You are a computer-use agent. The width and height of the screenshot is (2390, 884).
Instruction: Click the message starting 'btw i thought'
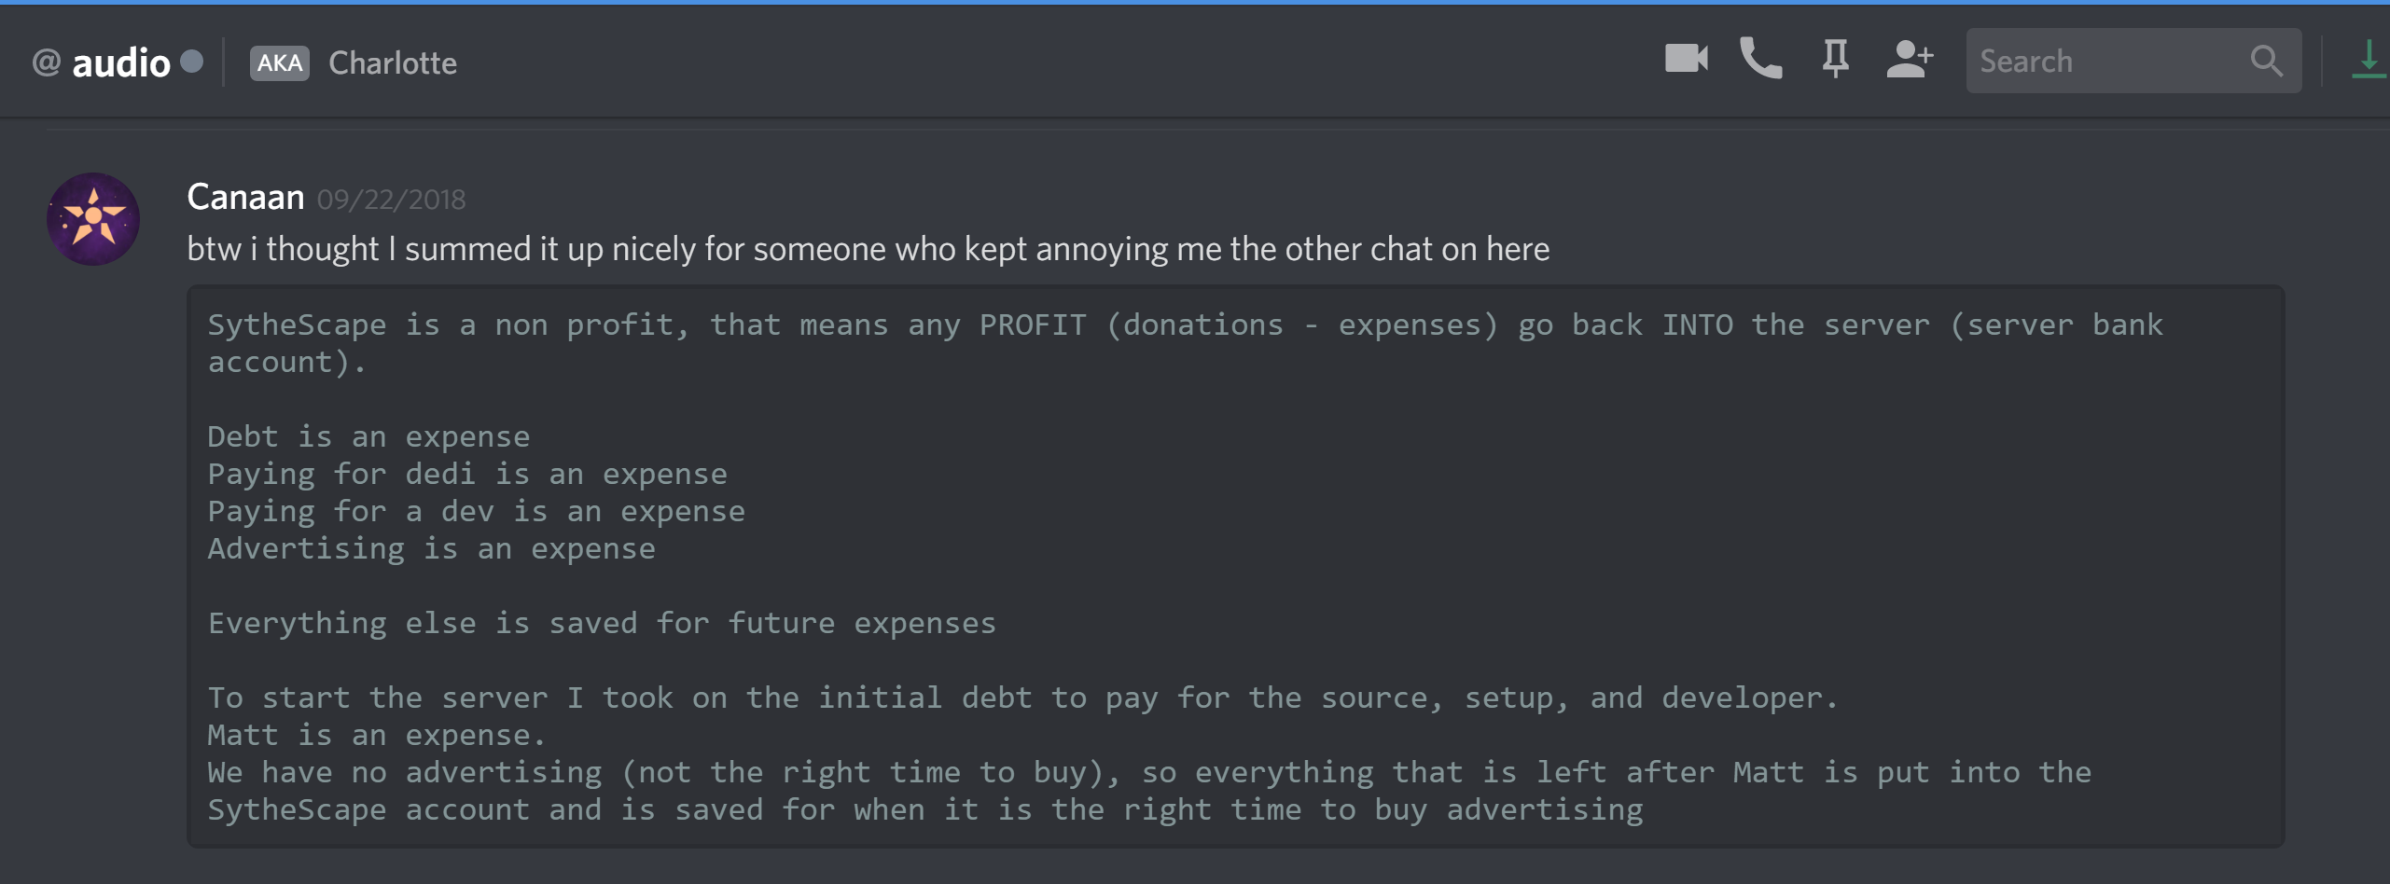point(868,249)
